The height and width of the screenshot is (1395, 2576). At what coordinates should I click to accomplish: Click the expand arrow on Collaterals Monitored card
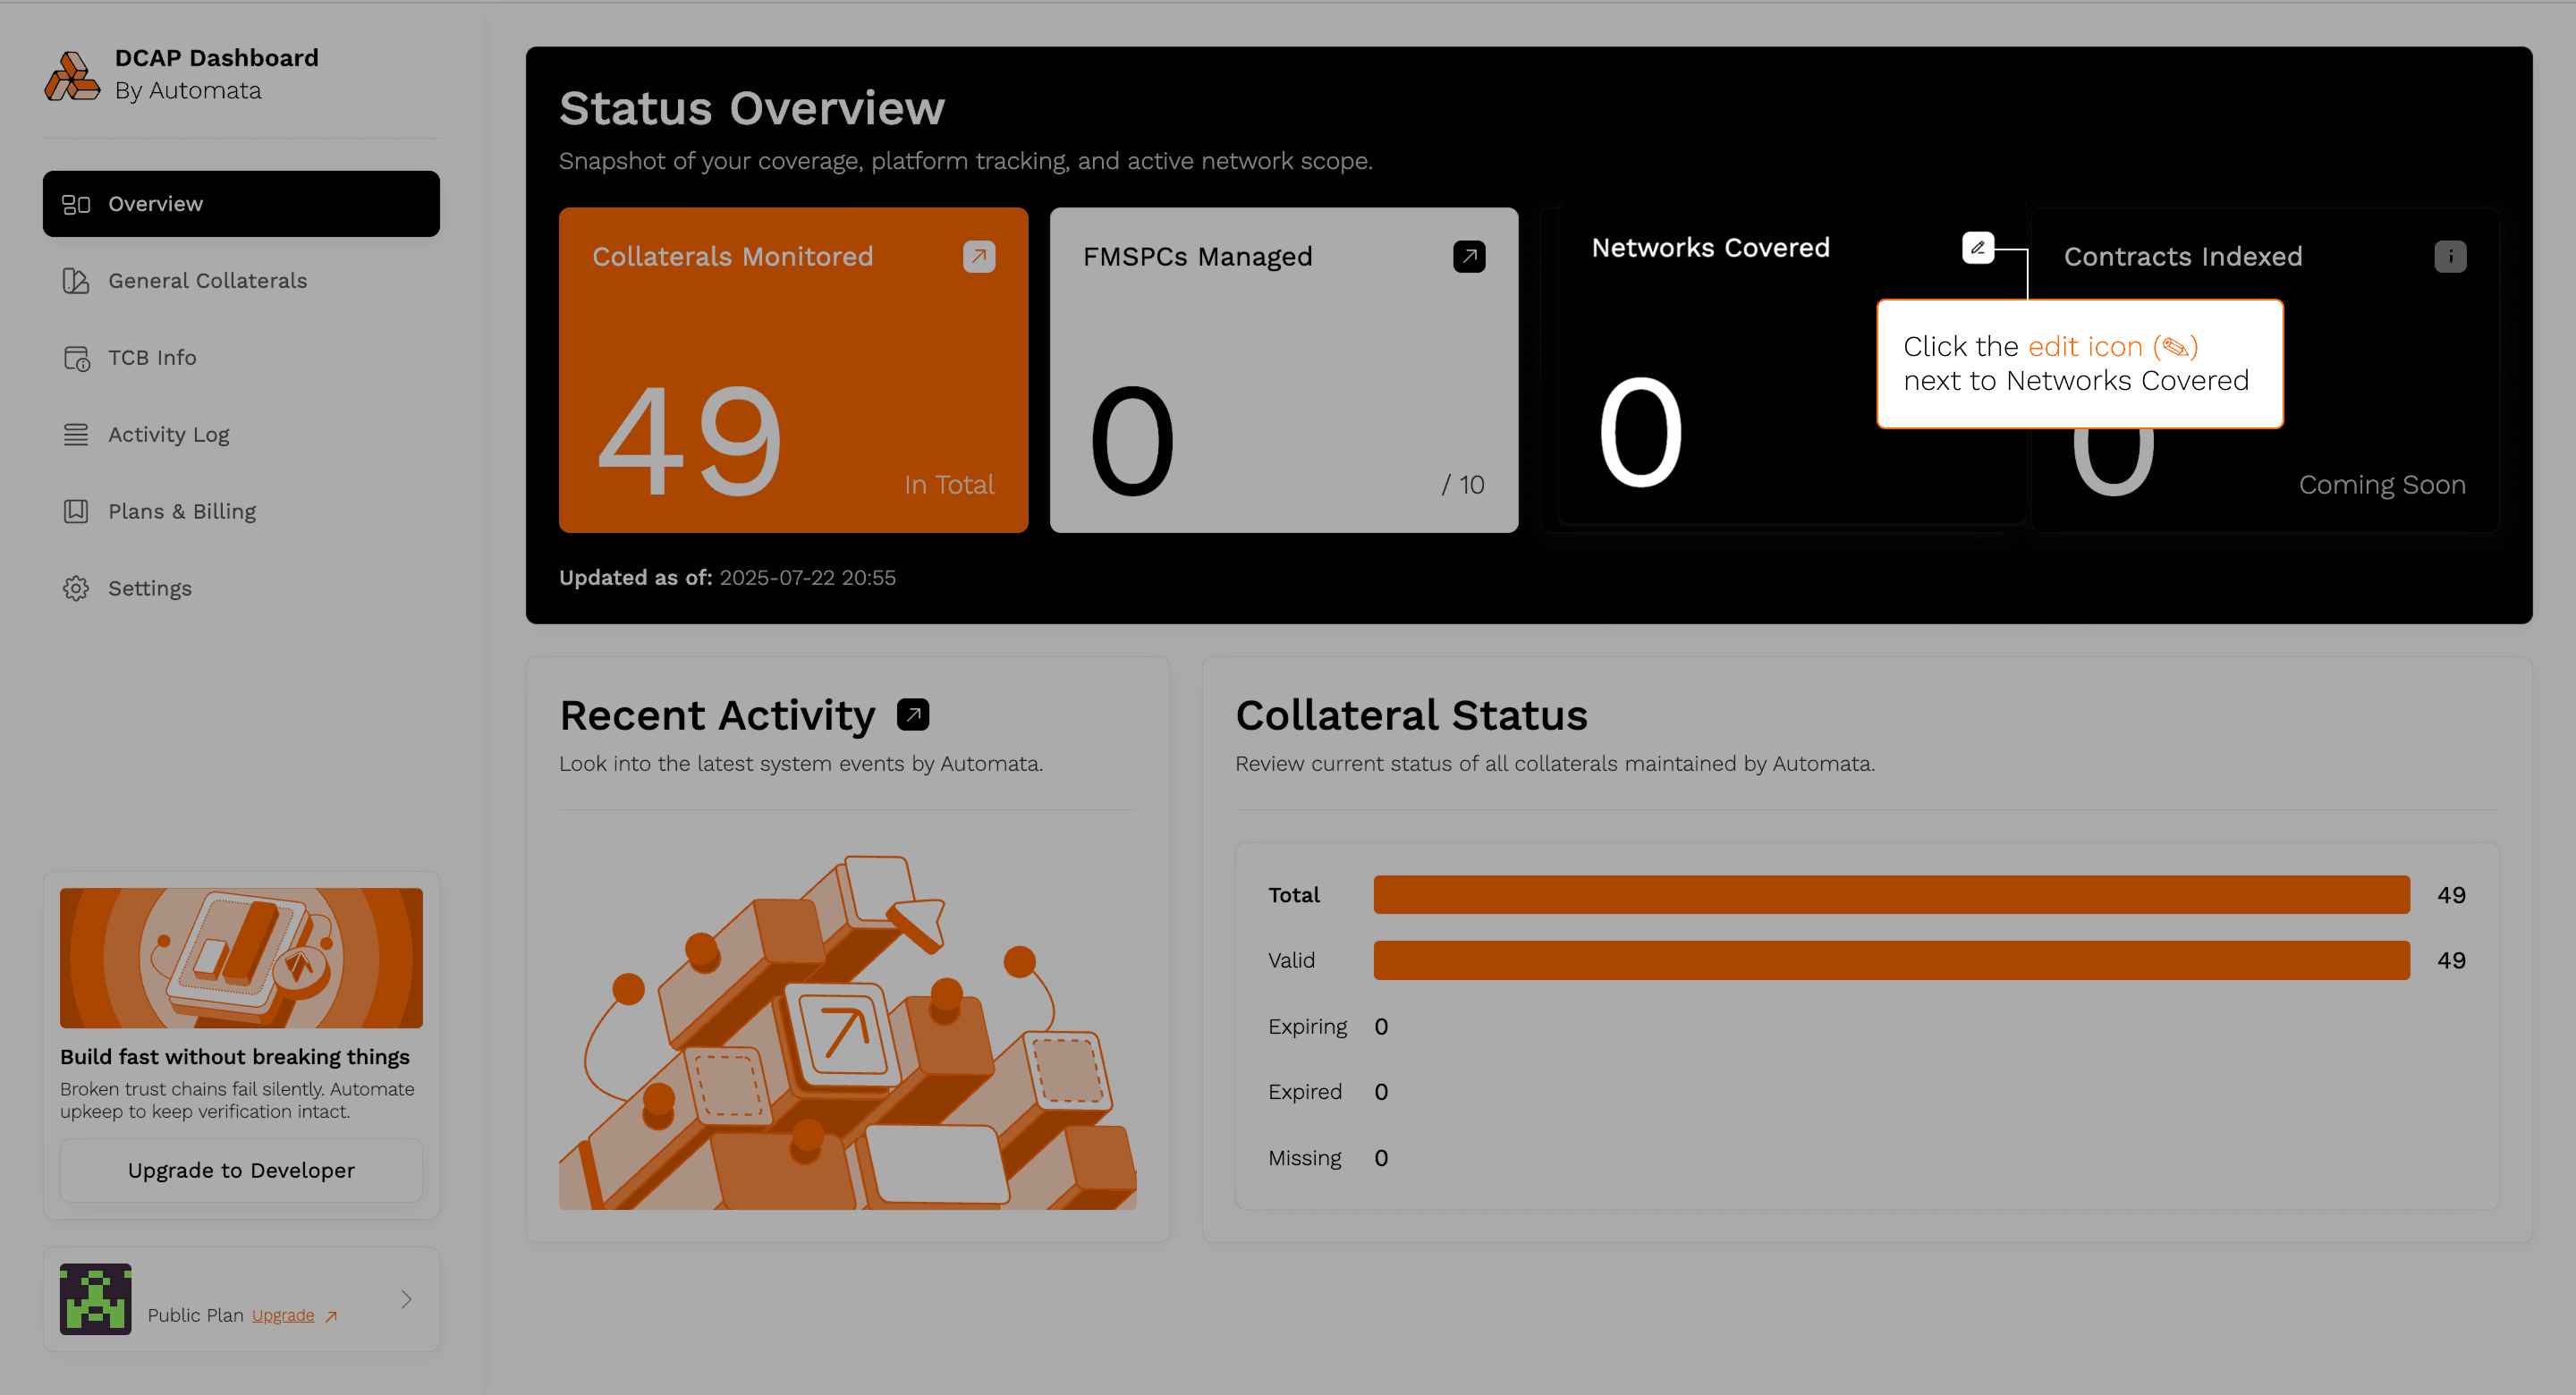pyautogui.click(x=978, y=257)
